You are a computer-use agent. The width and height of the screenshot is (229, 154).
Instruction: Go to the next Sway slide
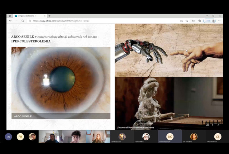point(218,125)
